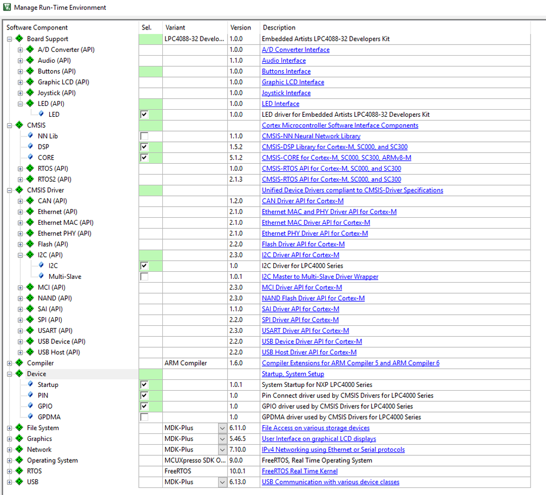Click the blue LED component icon

click(41, 114)
